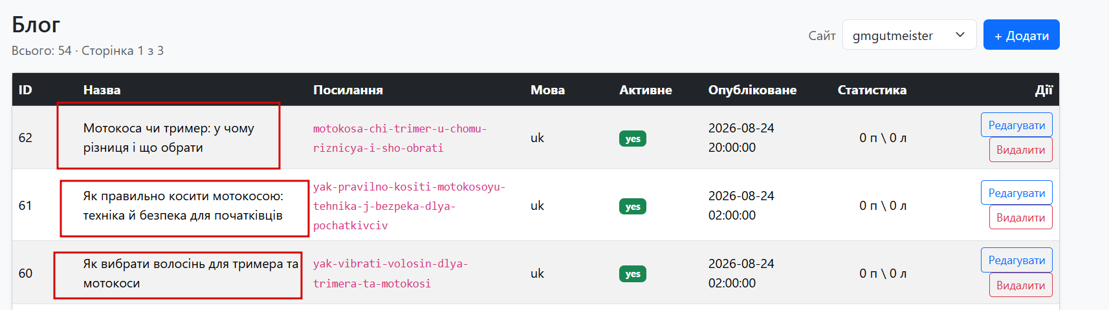1109x310 pixels.
Task: Click the yes badge in row 62
Action: 632,138
